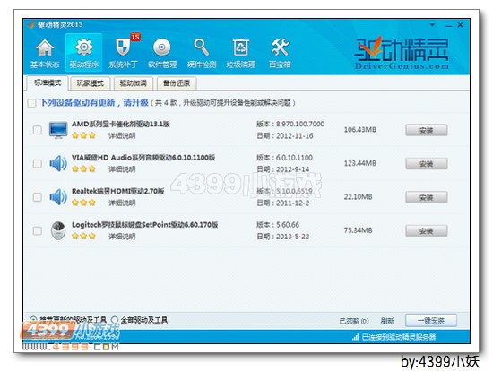Switch to 备份还原 tab

coord(177,83)
